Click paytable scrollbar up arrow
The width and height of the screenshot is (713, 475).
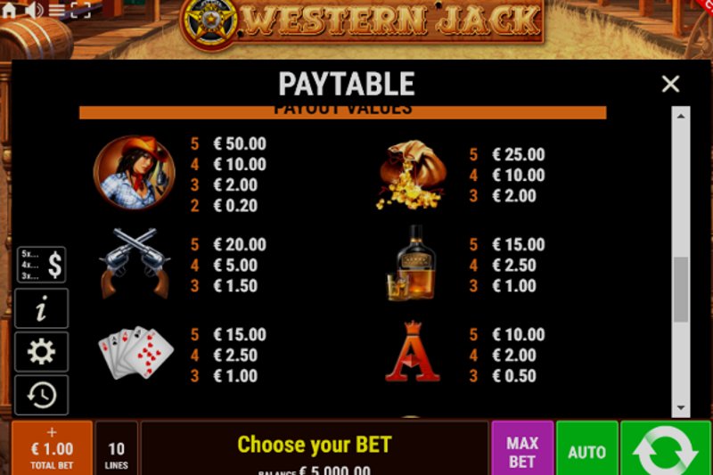[x=681, y=117]
